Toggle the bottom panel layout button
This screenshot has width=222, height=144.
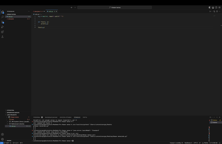click(213, 7)
